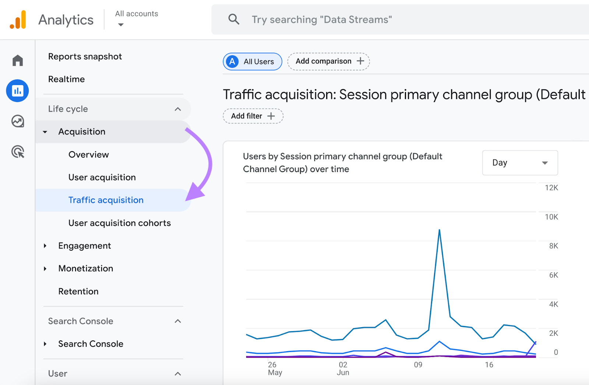Open the Realtime report
Image resolution: width=589 pixels, height=385 pixels.
66,79
